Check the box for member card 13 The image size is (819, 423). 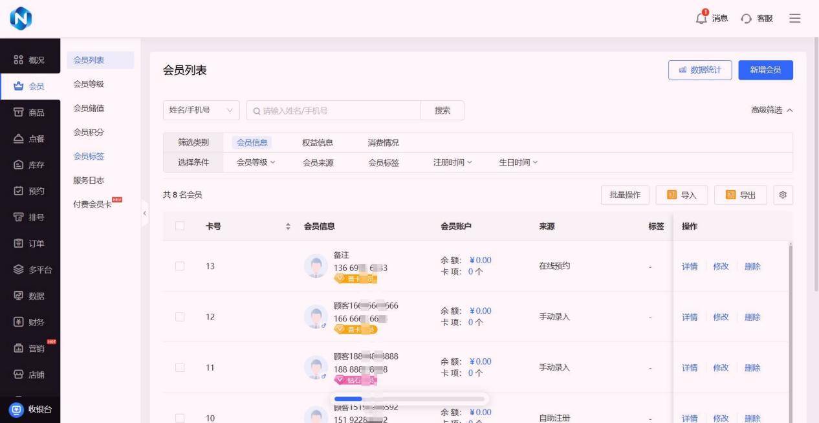point(180,266)
